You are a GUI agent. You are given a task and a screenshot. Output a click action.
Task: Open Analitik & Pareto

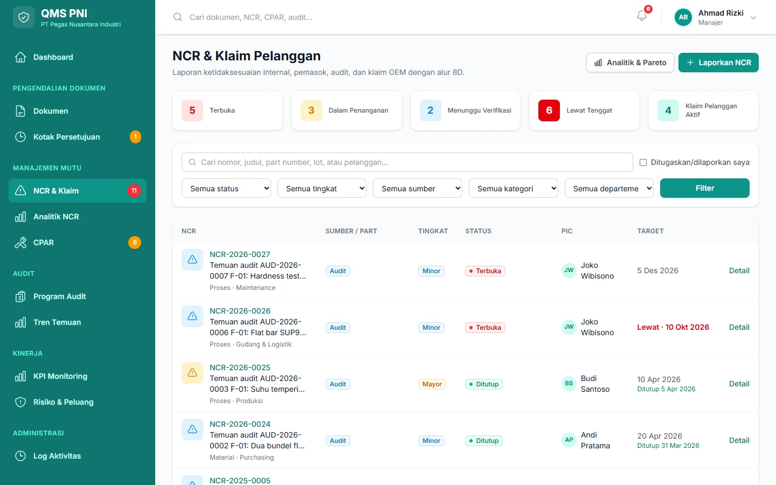click(x=630, y=63)
